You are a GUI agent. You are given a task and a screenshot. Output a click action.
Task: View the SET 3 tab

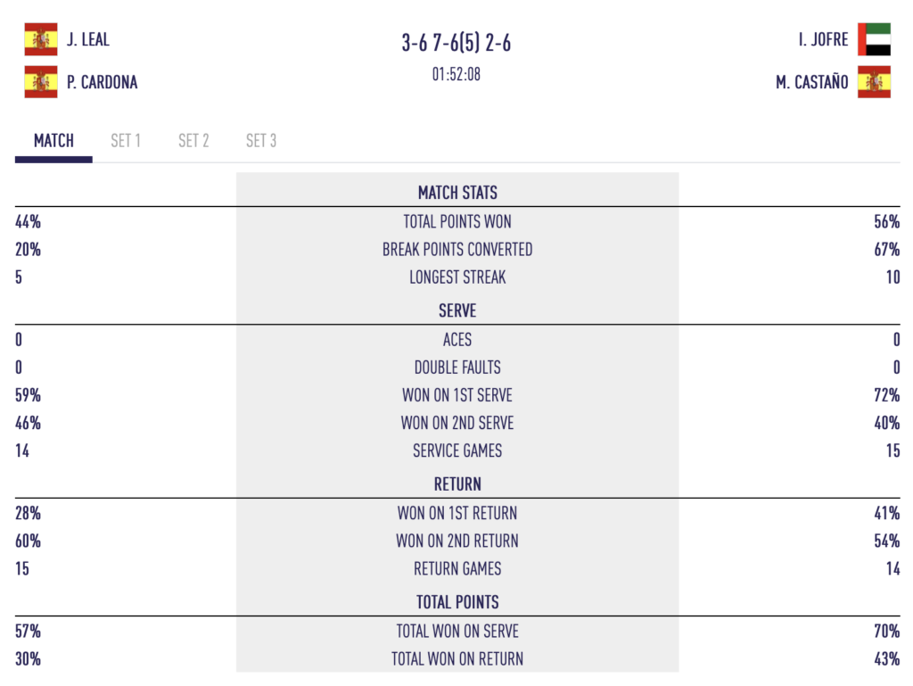click(x=261, y=141)
